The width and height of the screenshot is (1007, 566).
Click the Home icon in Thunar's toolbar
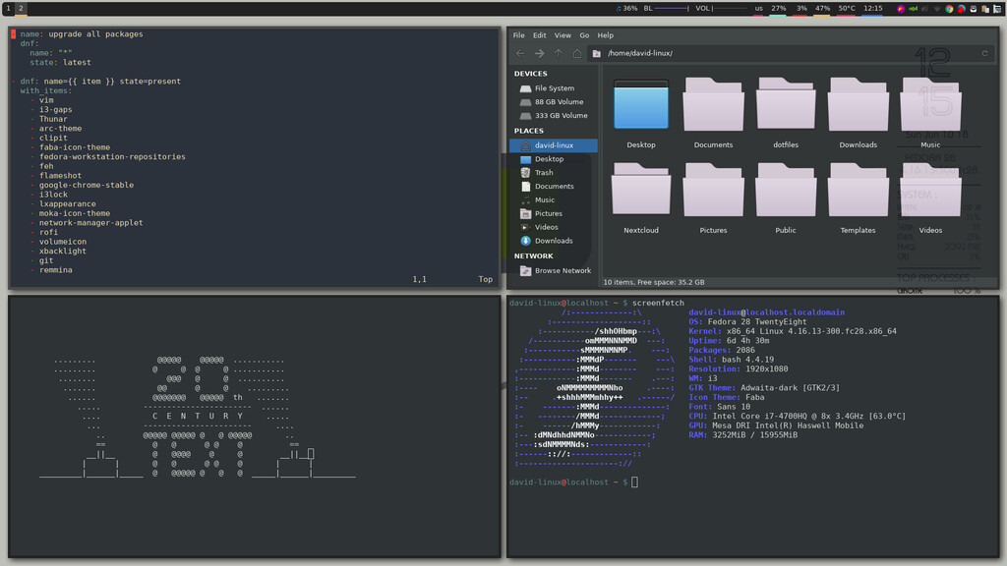click(577, 54)
